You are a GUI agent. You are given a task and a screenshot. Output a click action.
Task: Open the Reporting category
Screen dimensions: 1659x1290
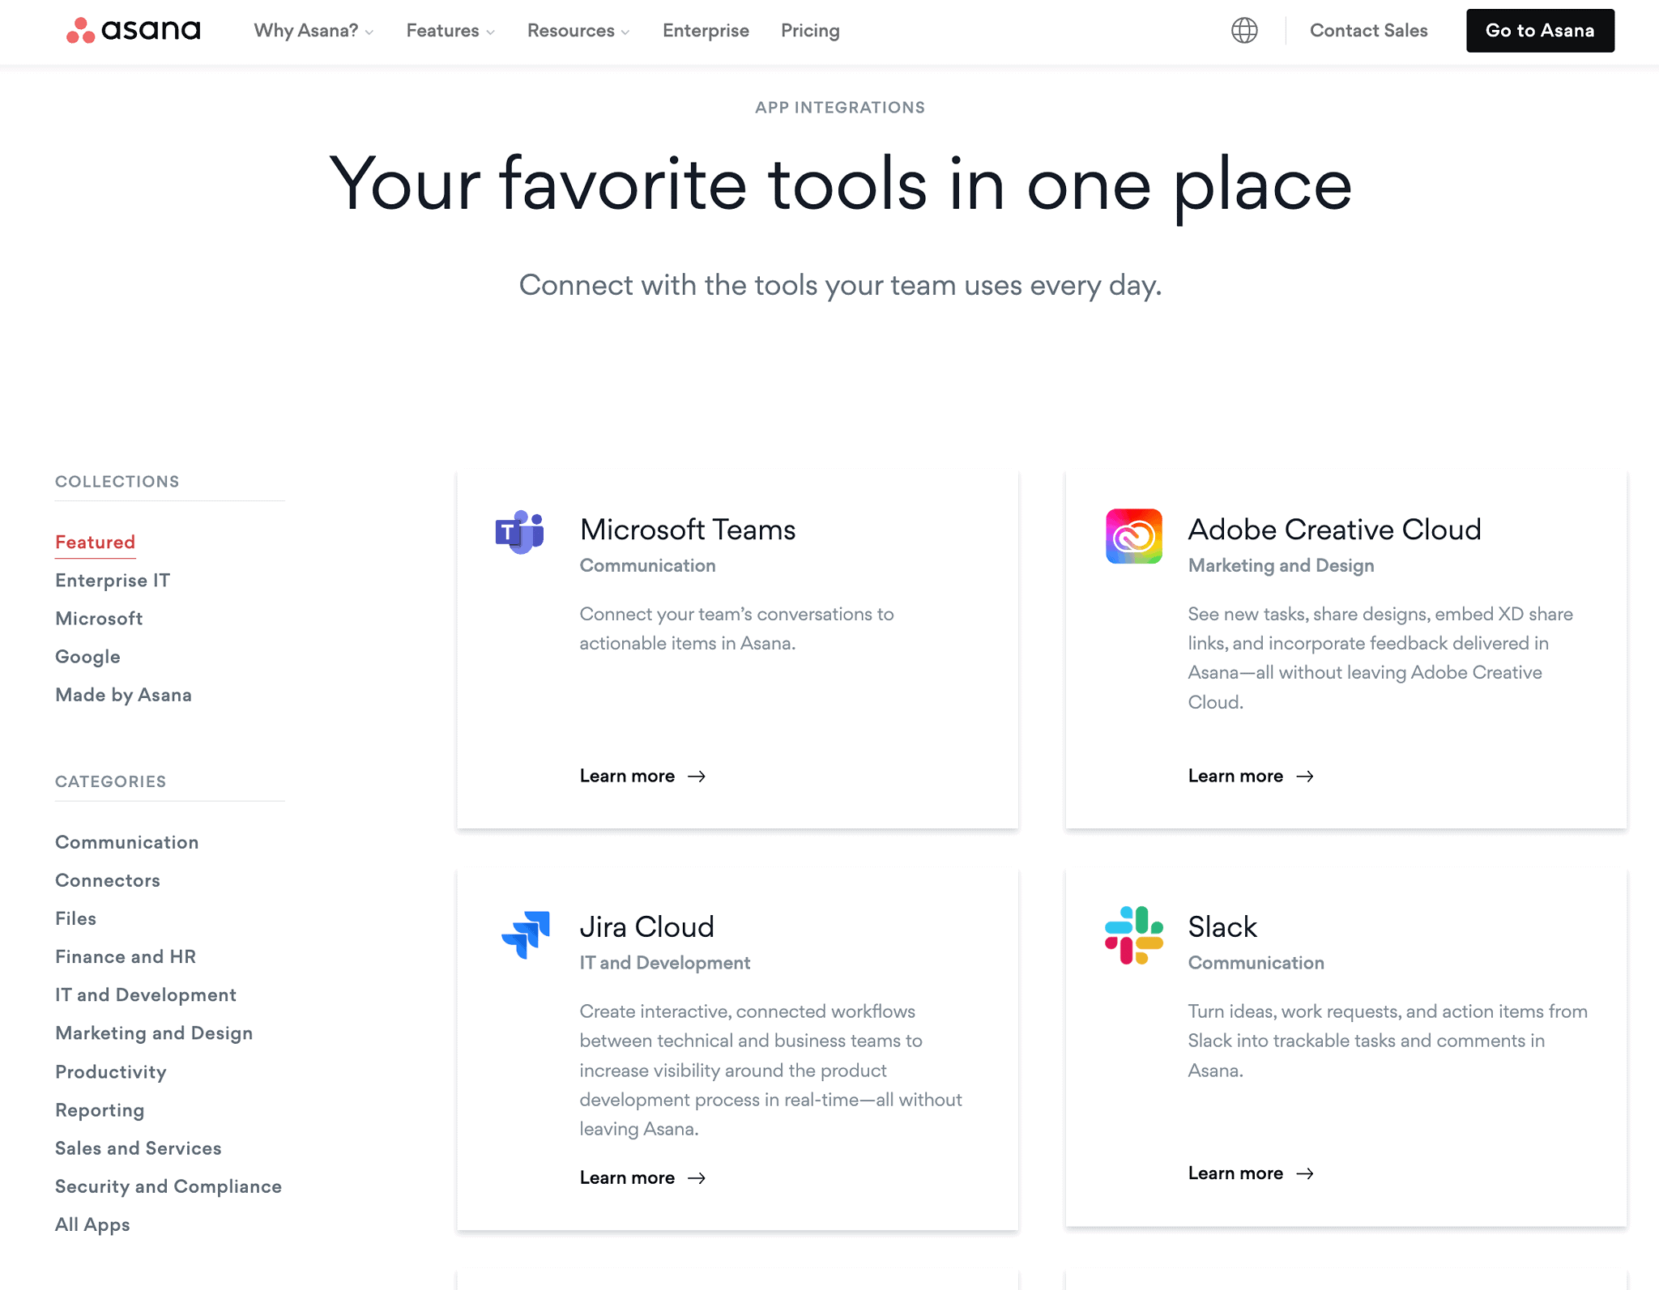click(100, 1110)
